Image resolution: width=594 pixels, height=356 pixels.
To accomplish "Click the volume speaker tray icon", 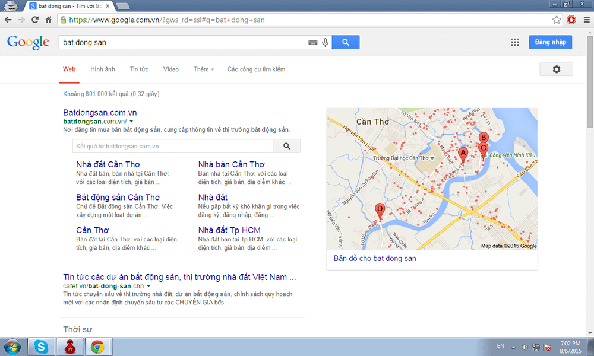I will click(525, 347).
